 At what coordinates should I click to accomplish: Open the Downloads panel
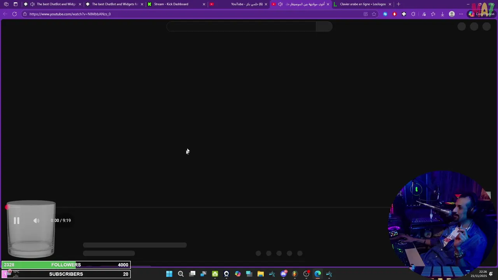442,14
